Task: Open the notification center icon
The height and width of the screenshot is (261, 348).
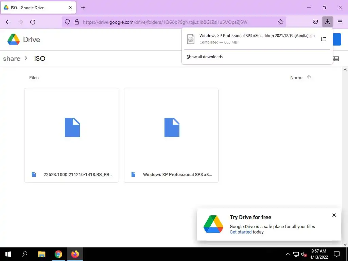Action: (x=337, y=254)
